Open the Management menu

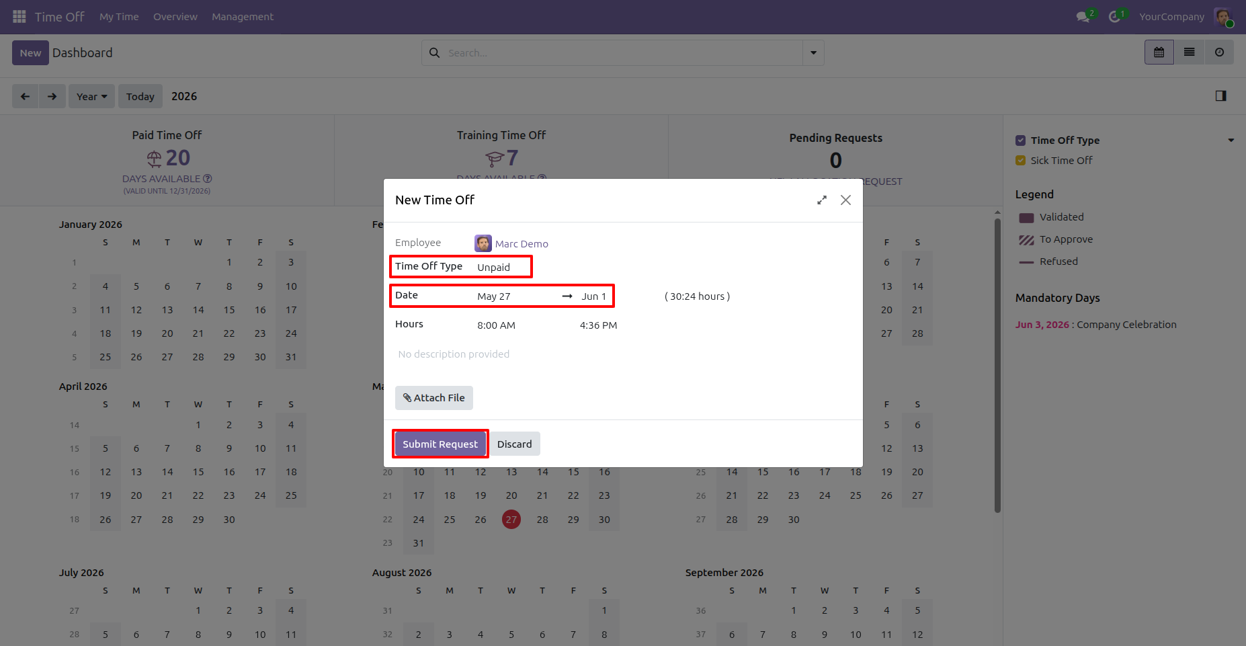point(243,17)
